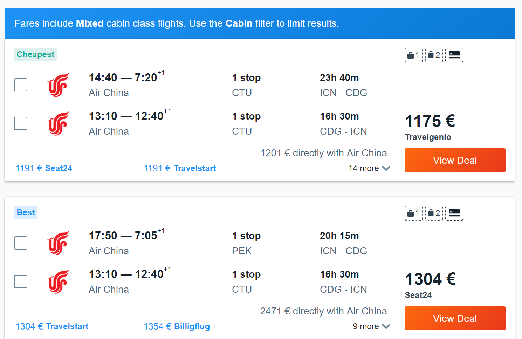Click Air China logo for 17:50 flight
This screenshot has height=339, width=522.
(58, 243)
